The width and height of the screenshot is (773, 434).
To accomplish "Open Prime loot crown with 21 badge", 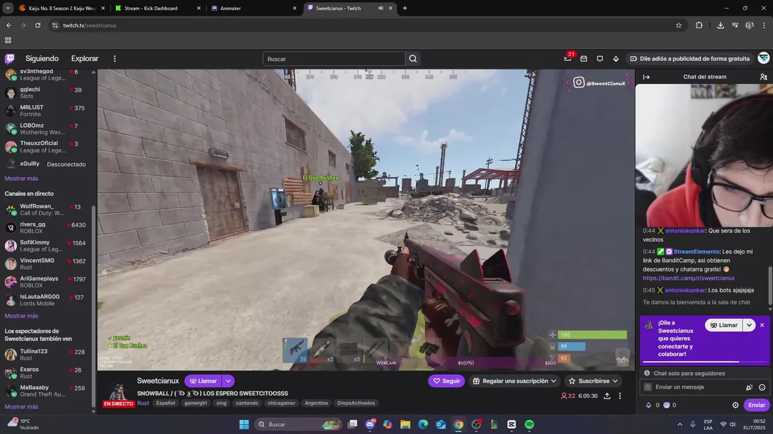I will pos(568,58).
